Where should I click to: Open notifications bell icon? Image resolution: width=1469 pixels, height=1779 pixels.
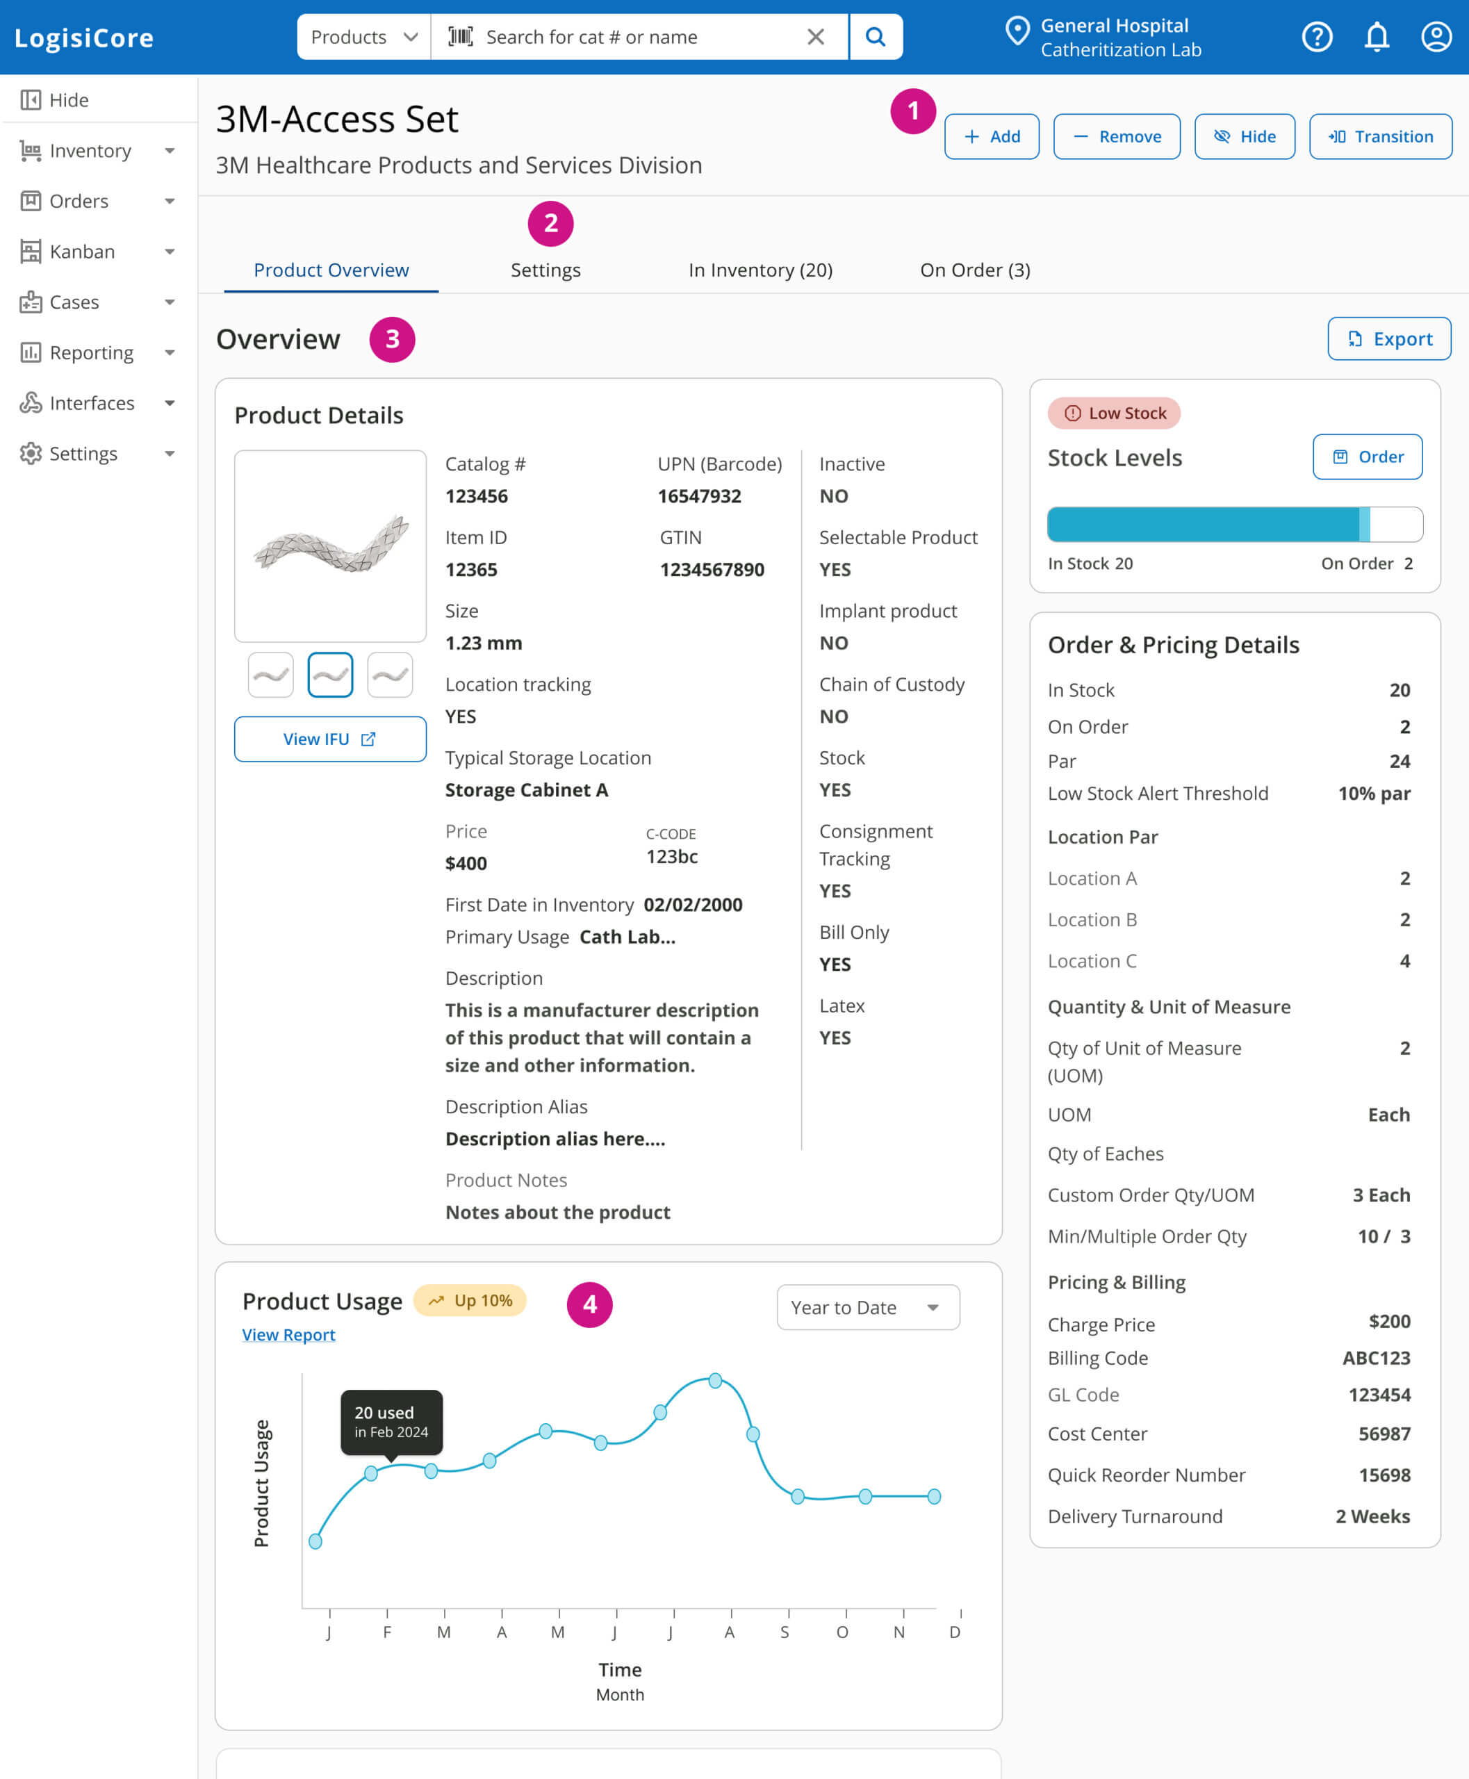coord(1377,36)
